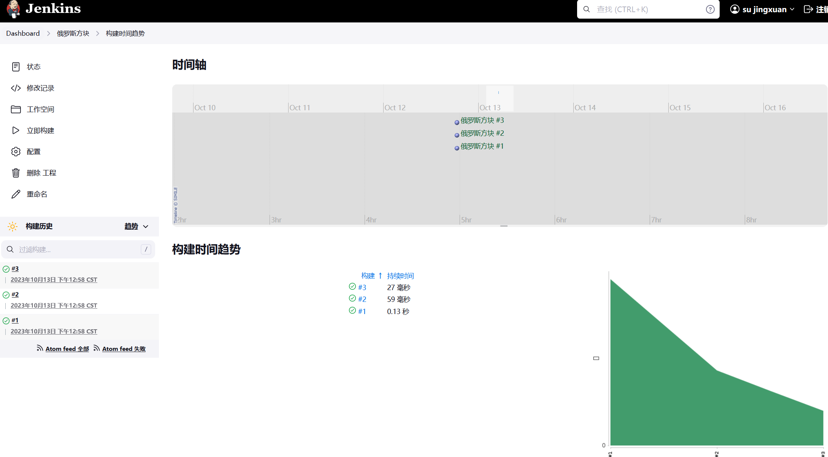Image resolution: width=828 pixels, height=457 pixels.
Task: Open build #2 link in history
Action: pos(15,295)
